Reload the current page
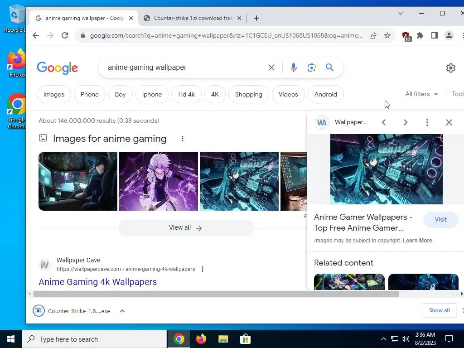 (65, 35)
